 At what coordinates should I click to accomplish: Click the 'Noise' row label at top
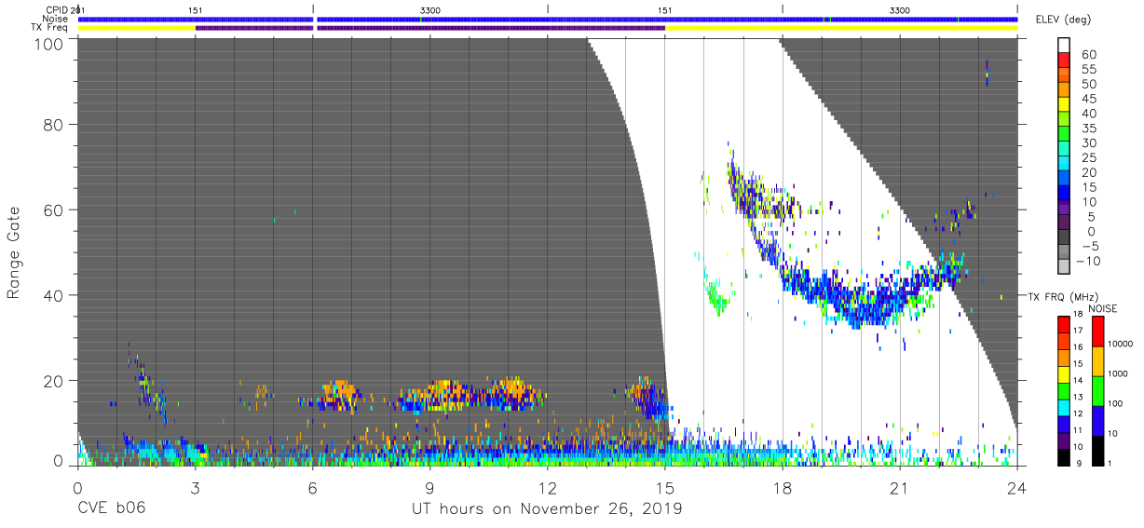tap(56, 19)
